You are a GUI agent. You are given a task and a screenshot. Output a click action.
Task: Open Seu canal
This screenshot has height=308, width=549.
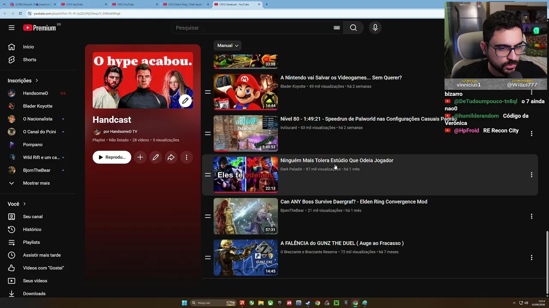point(33,216)
